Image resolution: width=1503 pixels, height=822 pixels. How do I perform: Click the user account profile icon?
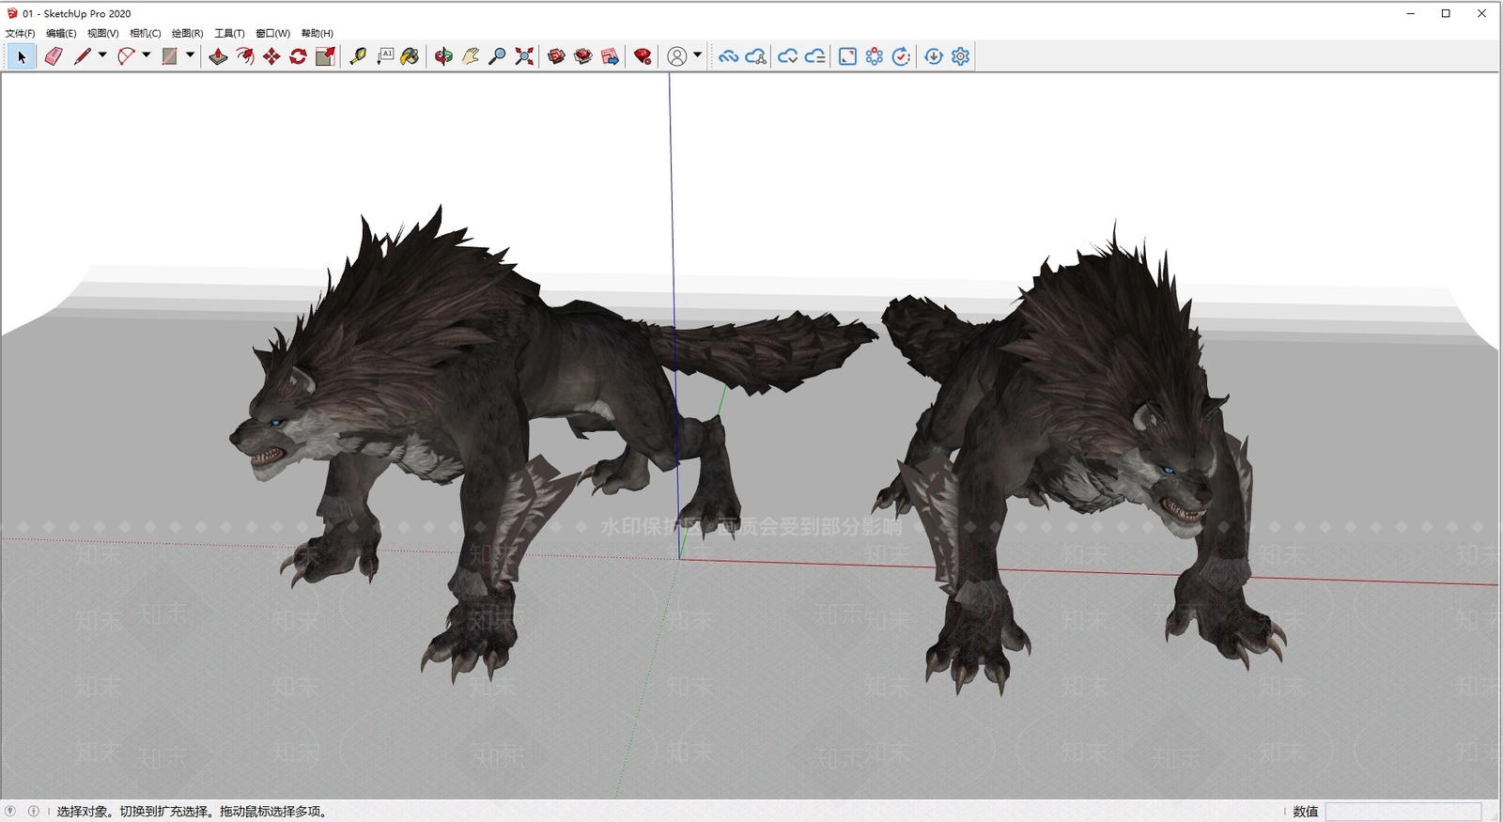tap(676, 57)
